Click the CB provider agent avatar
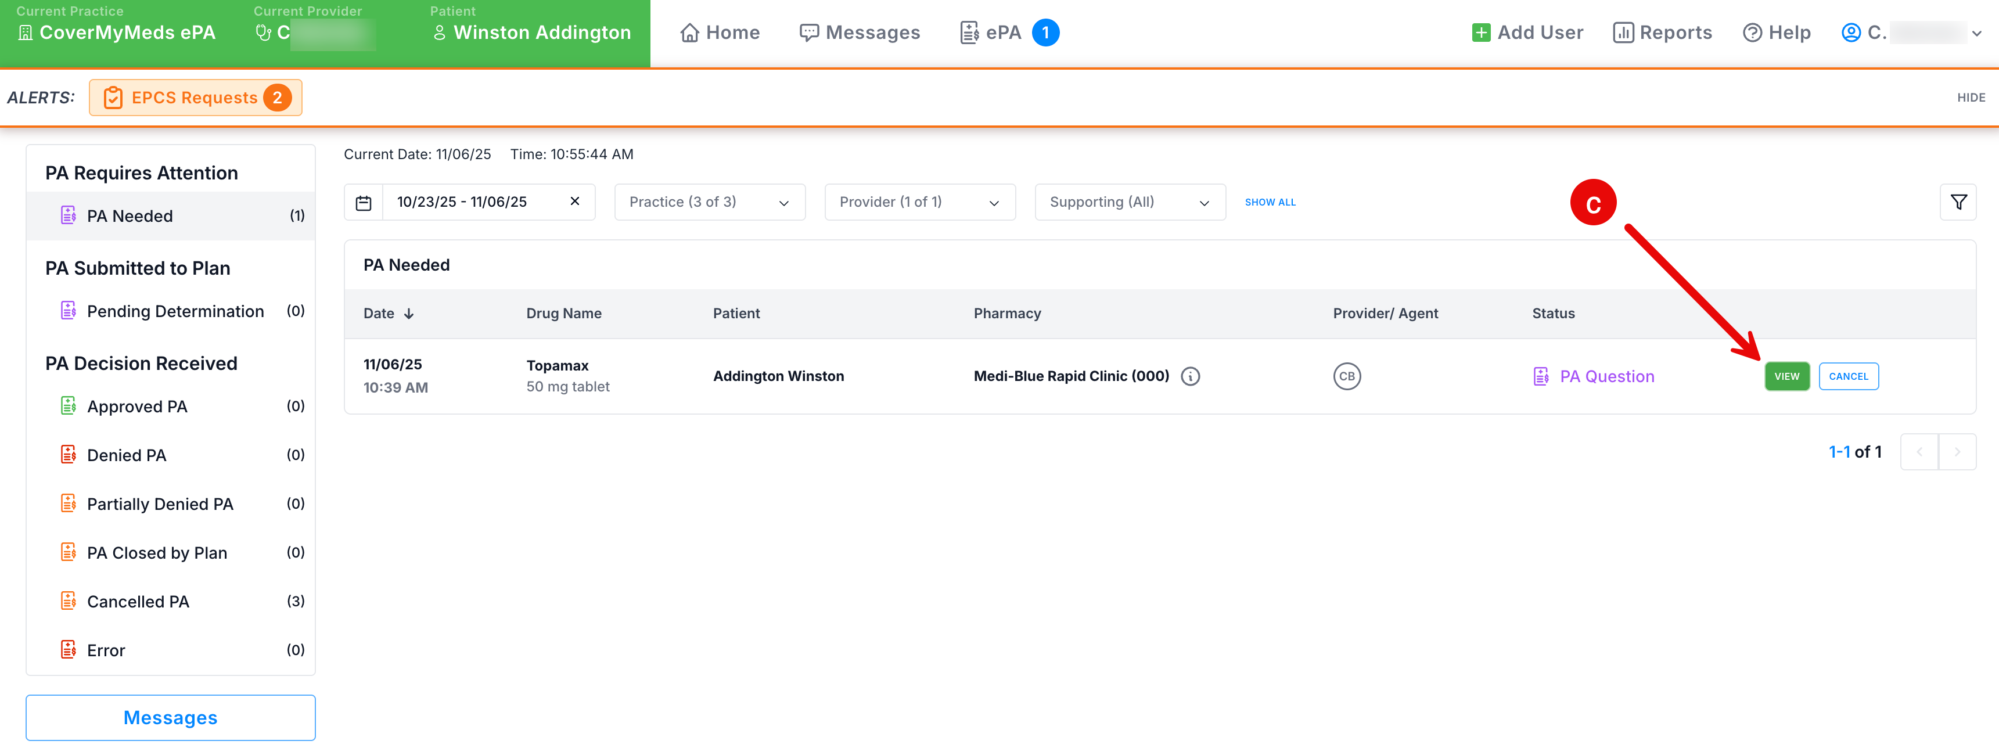This screenshot has height=748, width=1999. [x=1346, y=376]
